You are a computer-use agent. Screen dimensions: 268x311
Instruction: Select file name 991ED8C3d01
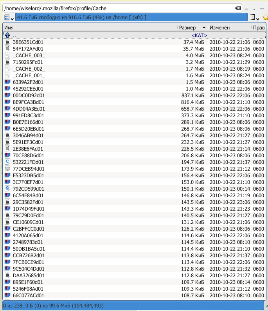(28, 115)
